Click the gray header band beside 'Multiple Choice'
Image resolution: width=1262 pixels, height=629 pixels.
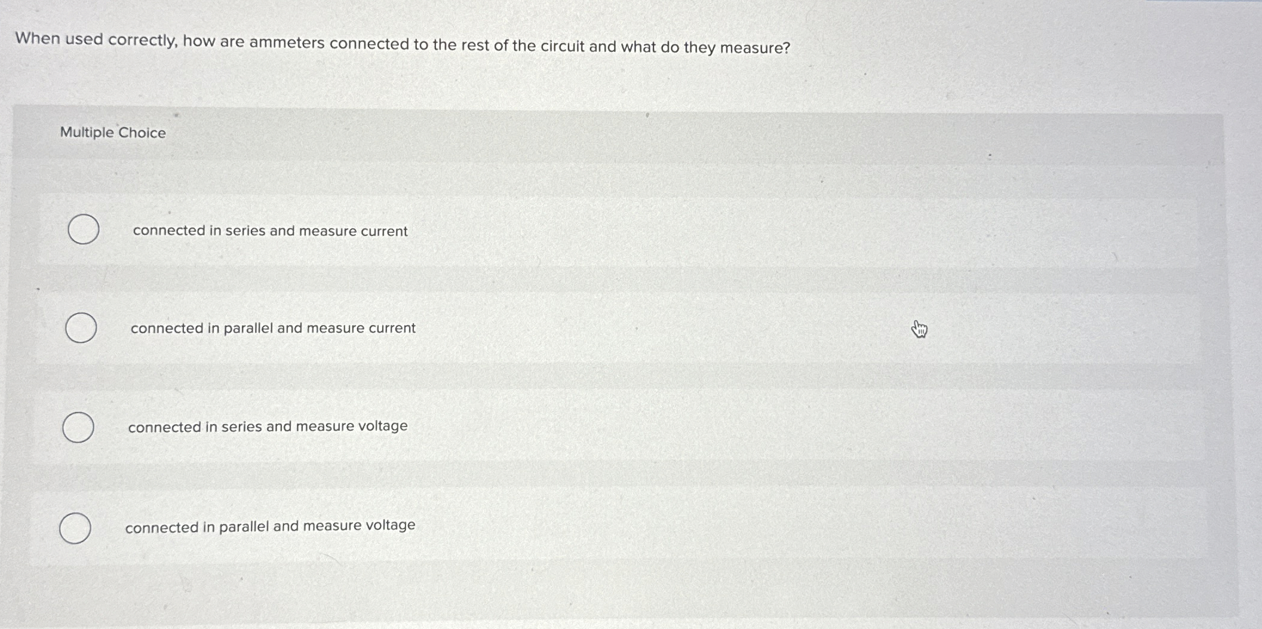click(657, 134)
